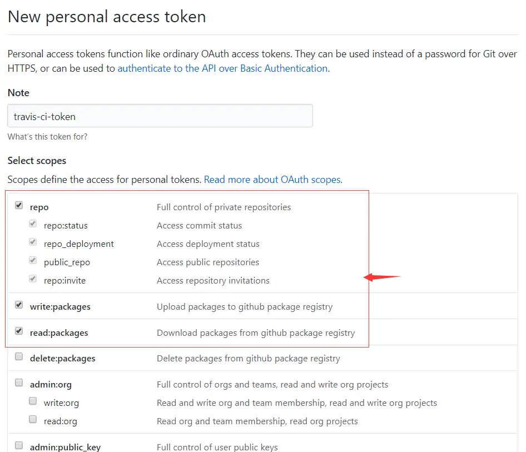Screen dimensions: 526x452
Task: Uncheck the repo scope checkbox
Action: click(19, 206)
